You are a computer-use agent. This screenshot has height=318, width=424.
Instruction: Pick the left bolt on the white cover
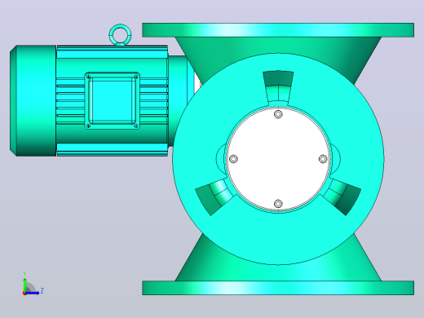click(233, 159)
